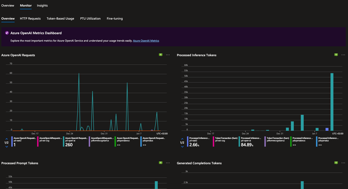Click UTC+02:00 label on Inference Tokens chart
This screenshot has height=189, width=348.
(338, 134)
